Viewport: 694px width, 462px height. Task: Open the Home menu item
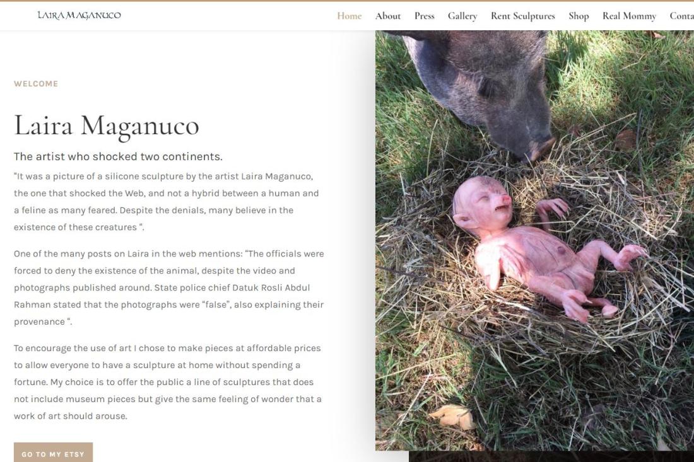[x=350, y=16]
